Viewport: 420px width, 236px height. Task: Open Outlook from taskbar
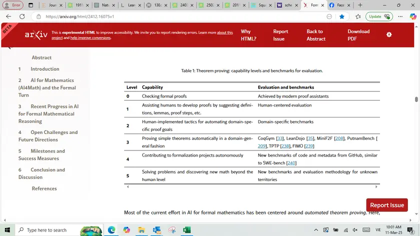156,230
